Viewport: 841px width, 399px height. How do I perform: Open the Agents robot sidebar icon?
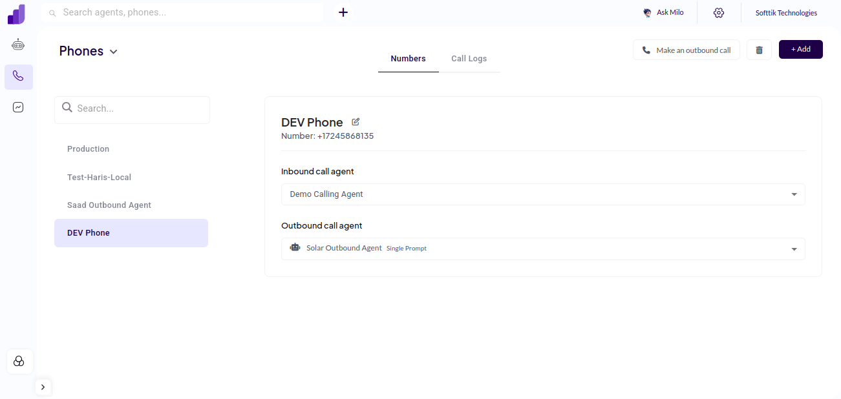pos(18,45)
